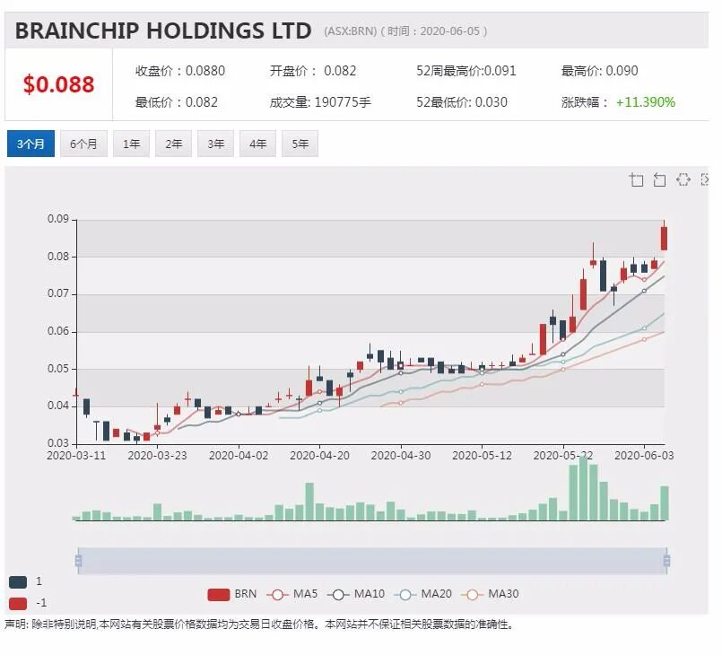Click the partially visible rightmost toolbox icon
This screenshot has width=722, height=655.
point(704,179)
